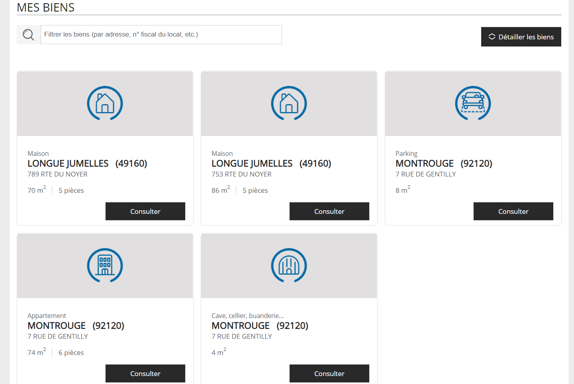Consult the 70 m² house in Longue Jumelles
Image resolution: width=574 pixels, height=384 pixels.
pos(145,211)
